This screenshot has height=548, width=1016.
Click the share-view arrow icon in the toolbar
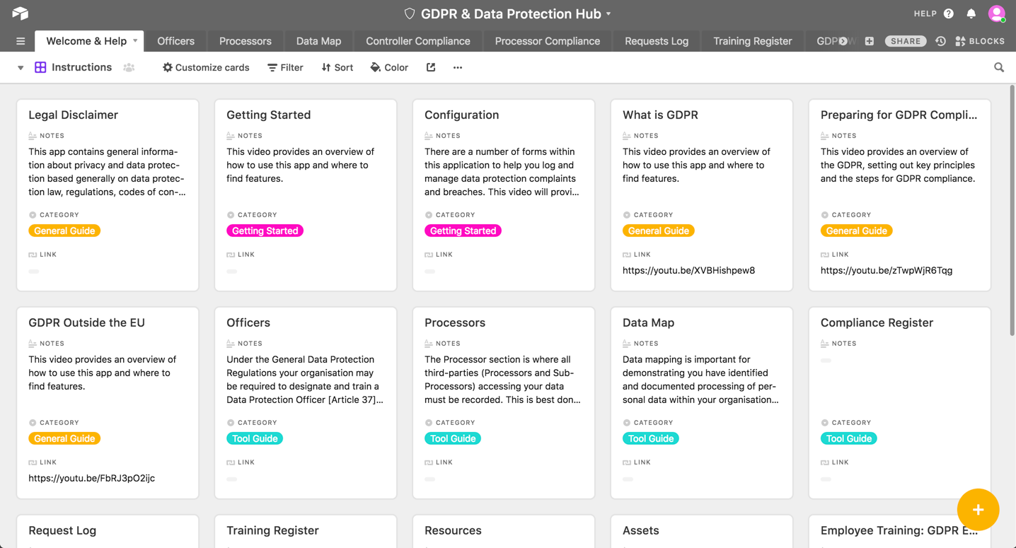[x=430, y=67]
